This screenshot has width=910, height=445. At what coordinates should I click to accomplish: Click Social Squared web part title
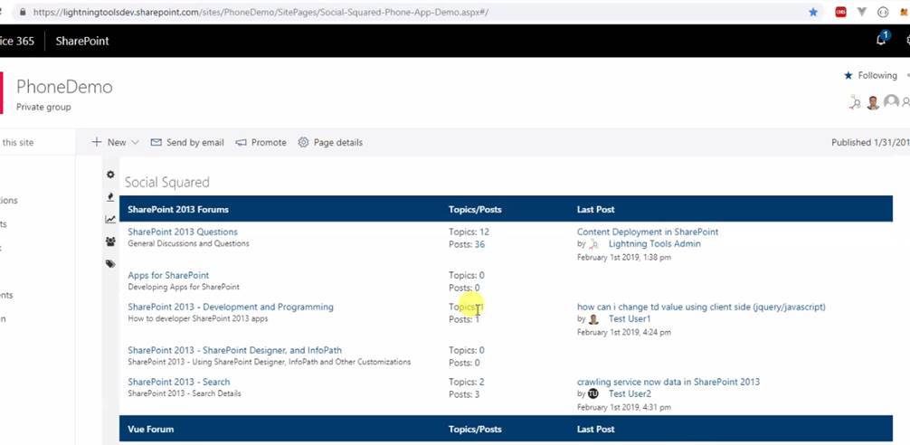click(x=167, y=182)
